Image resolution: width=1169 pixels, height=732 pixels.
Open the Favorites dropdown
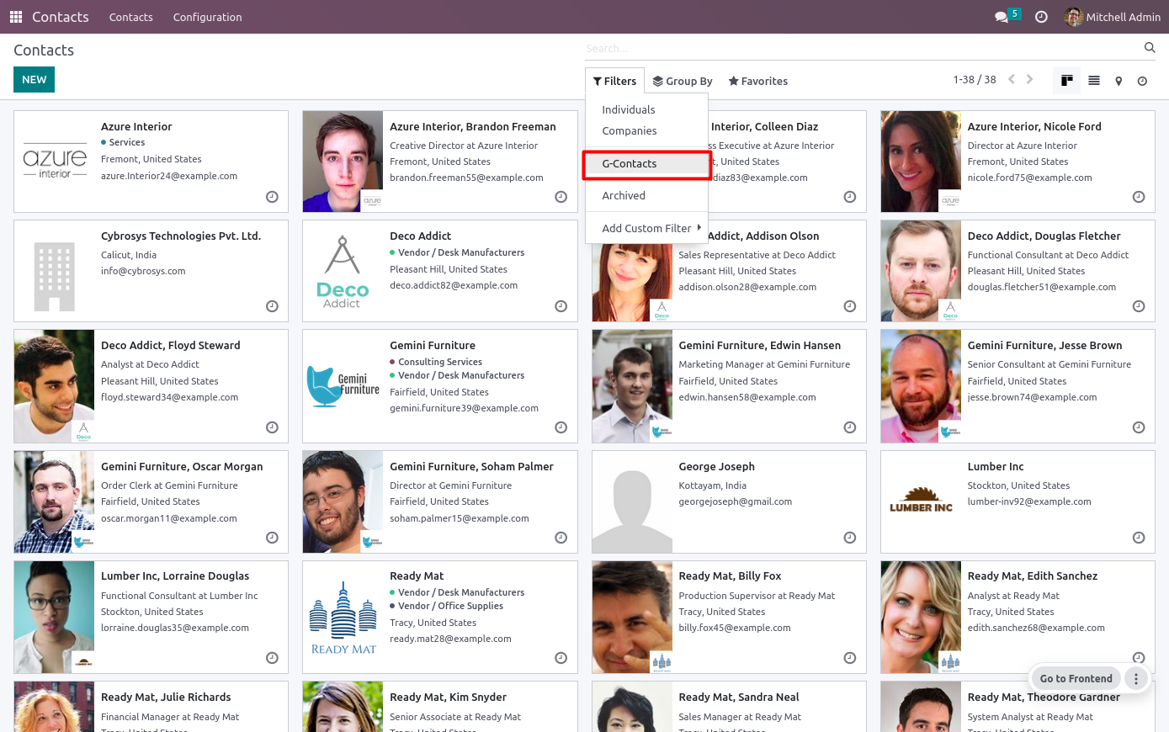point(757,81)
